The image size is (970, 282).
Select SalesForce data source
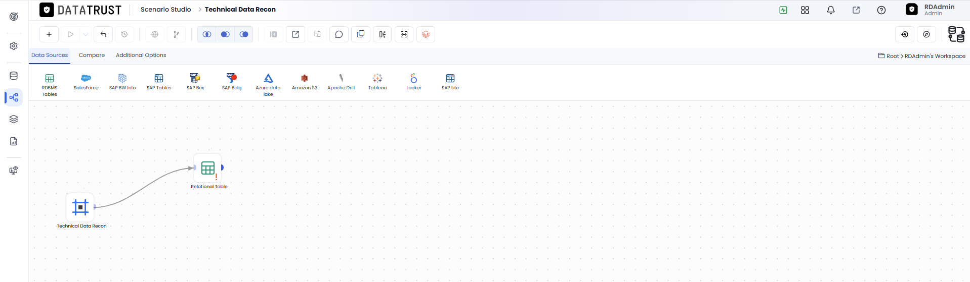[86, 82]
